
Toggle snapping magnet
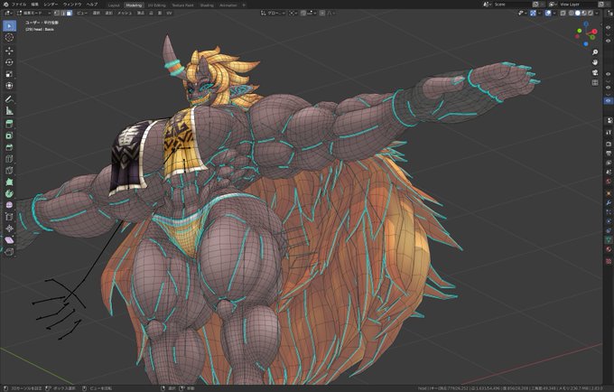coord(303,13)
